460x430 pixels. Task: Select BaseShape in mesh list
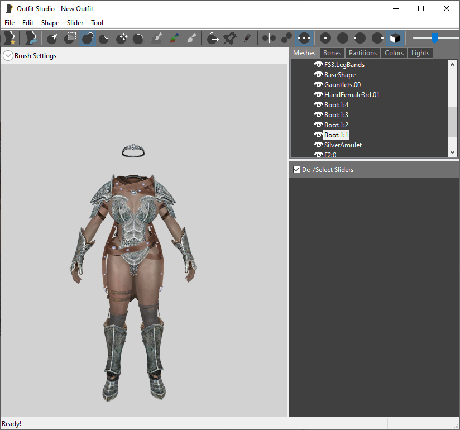point(340,75)
